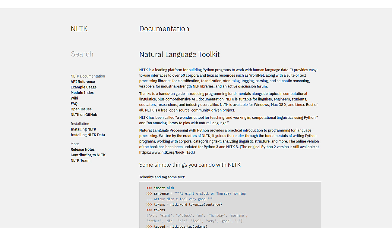Viewport: 392px width, 237px height.
Task: Open the Module Index link
Action: (82, 93)
